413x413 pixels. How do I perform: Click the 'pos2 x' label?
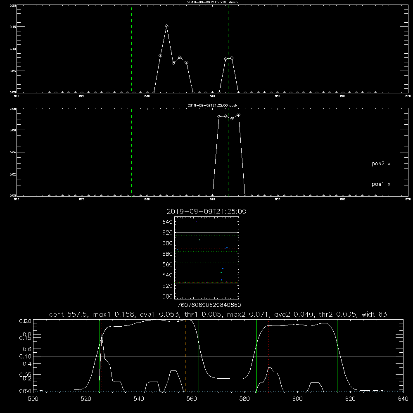[381, 164]
